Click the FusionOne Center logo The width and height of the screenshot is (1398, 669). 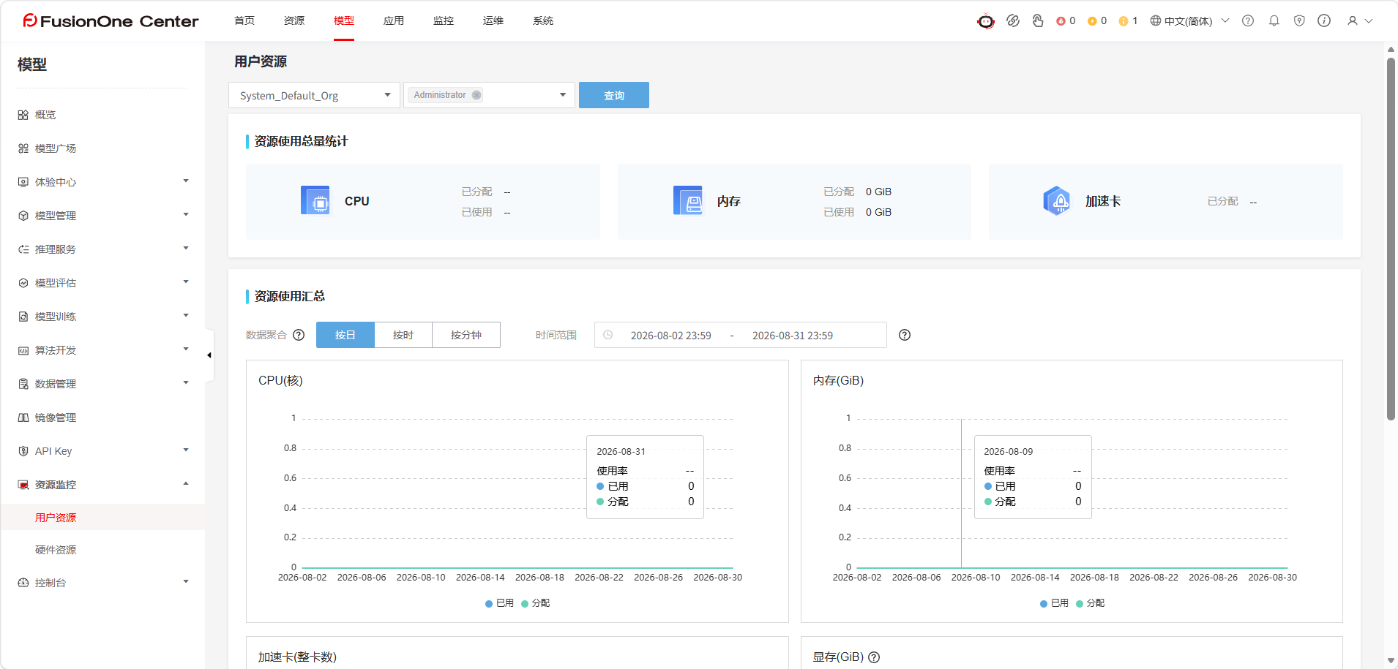(111, 21)
